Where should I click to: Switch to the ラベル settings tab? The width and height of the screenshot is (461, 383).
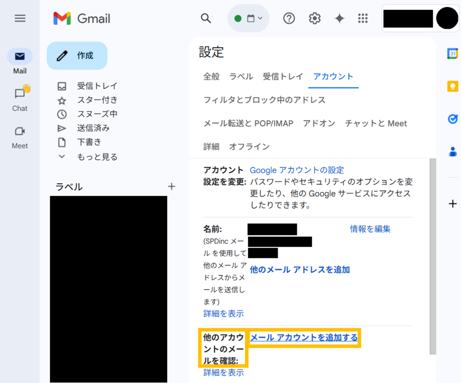[x=241, y=76]
